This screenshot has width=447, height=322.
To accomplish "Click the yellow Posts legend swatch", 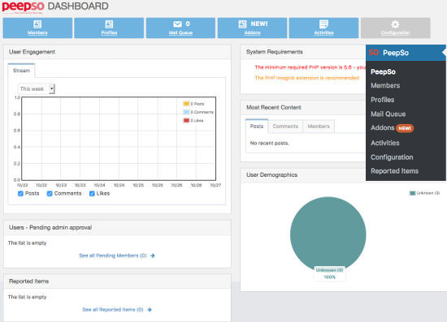I will coord(186,104).
